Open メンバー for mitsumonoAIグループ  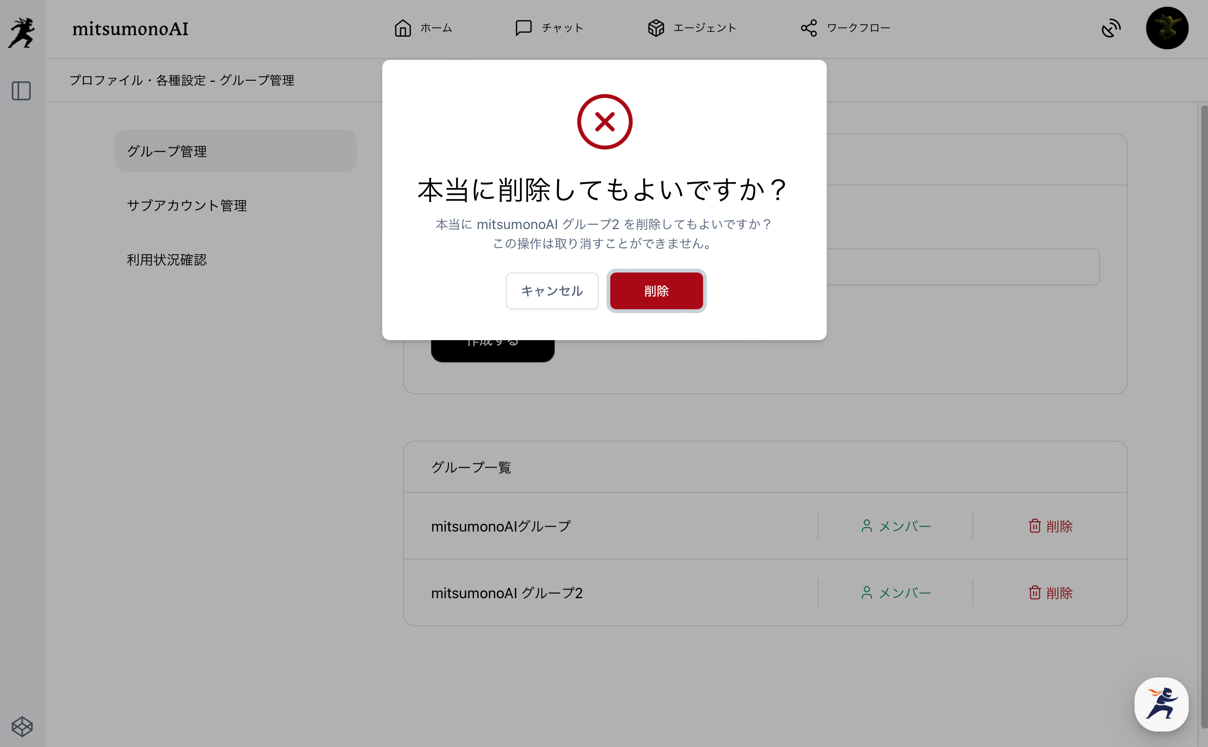(895, 526)
